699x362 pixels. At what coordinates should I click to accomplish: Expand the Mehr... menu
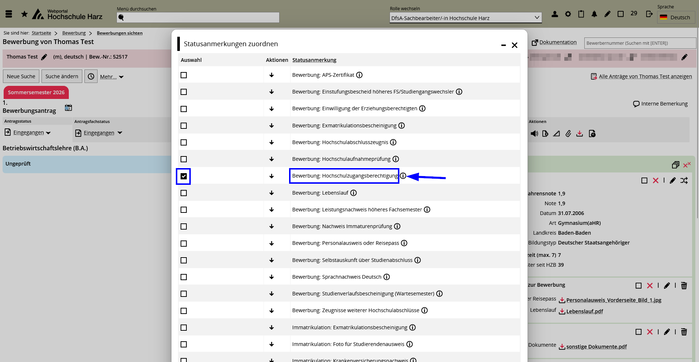coord(111,77)
